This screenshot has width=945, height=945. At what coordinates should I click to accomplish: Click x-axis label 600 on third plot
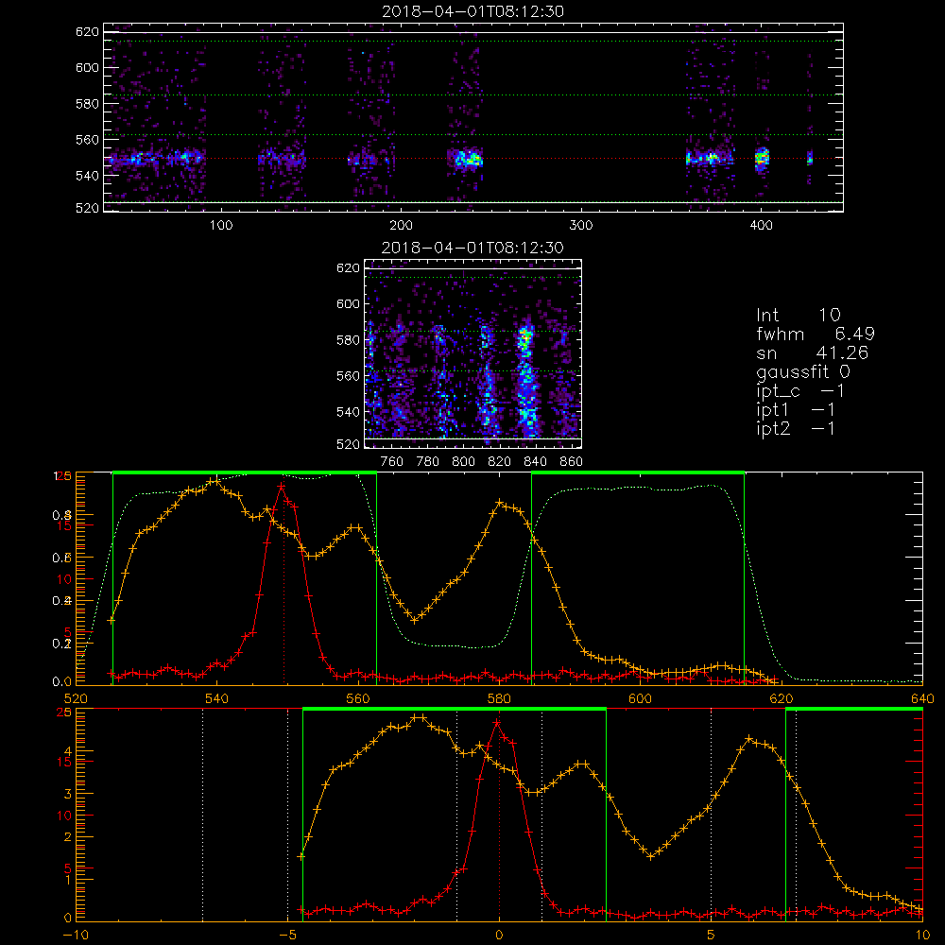point(640,698)
